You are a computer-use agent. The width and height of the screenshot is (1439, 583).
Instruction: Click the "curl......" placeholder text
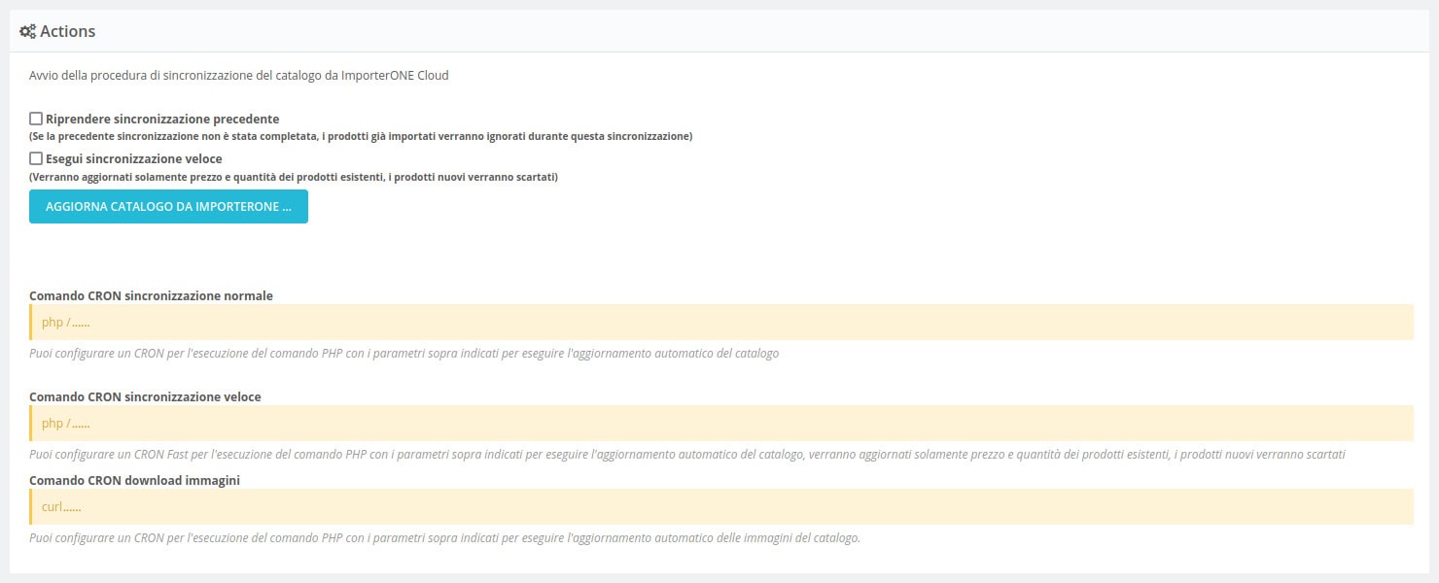61,506
